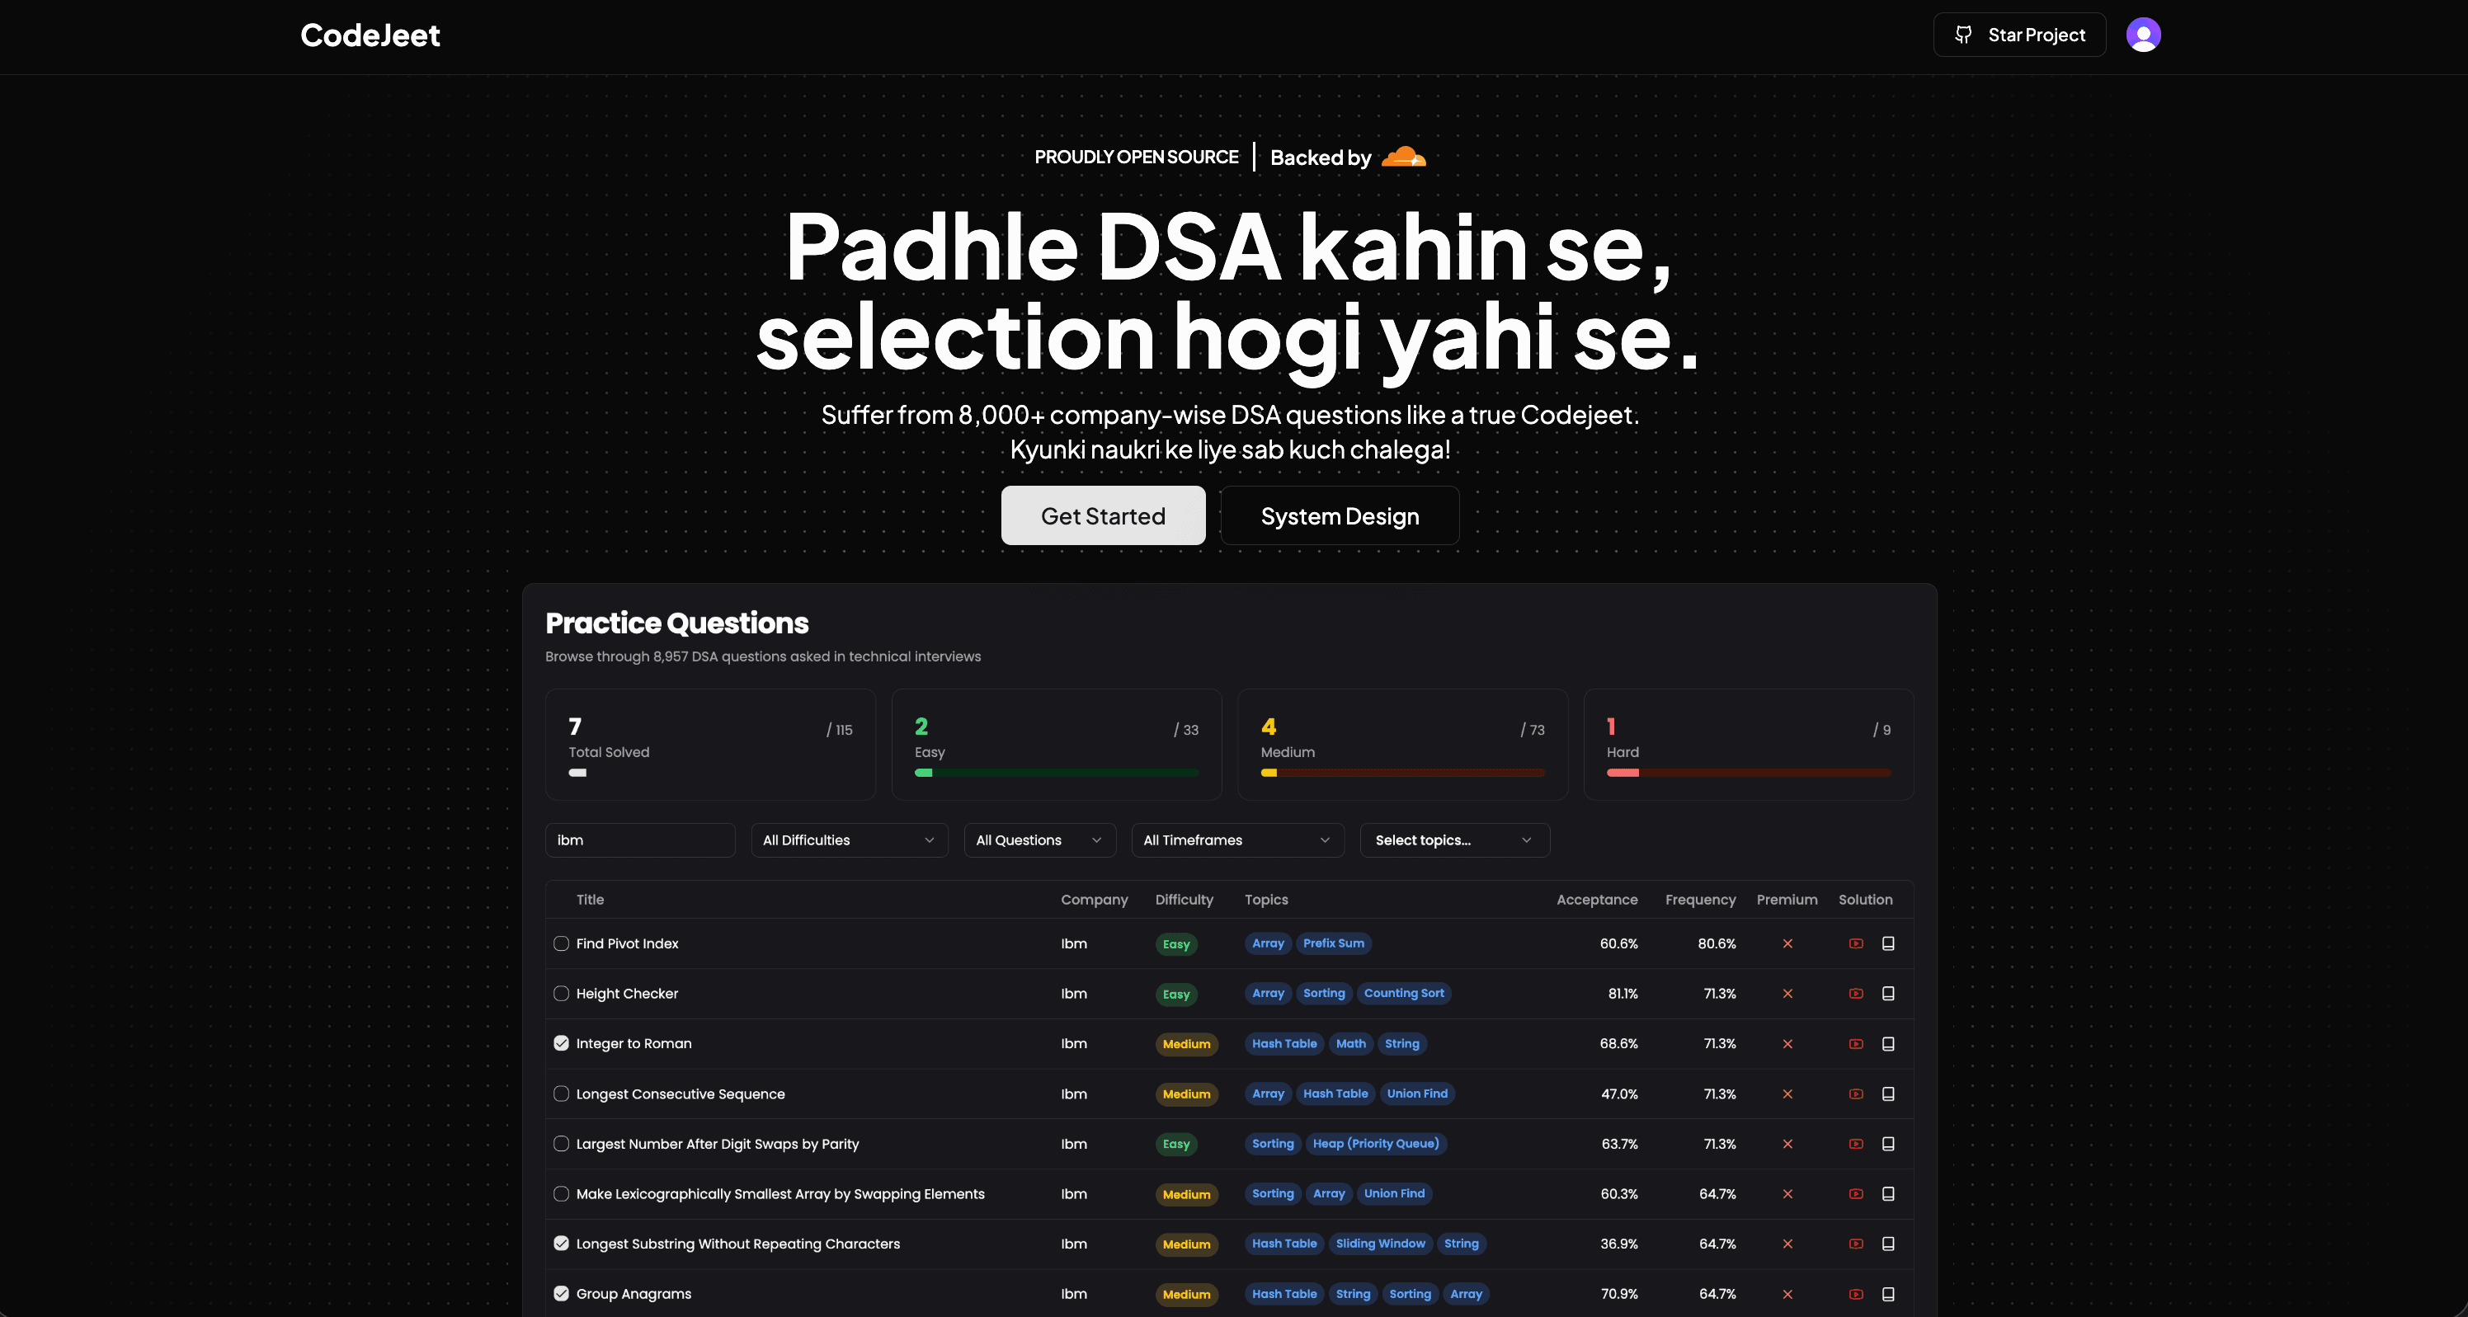This screenshot has height=1317, width=2468.
Task: Click the Easy progress bar
Action: coord(1056,773)
